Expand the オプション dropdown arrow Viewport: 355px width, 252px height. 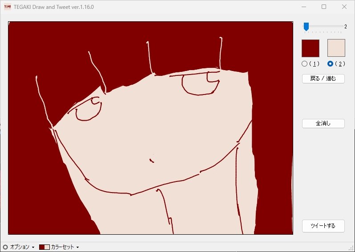33,248
